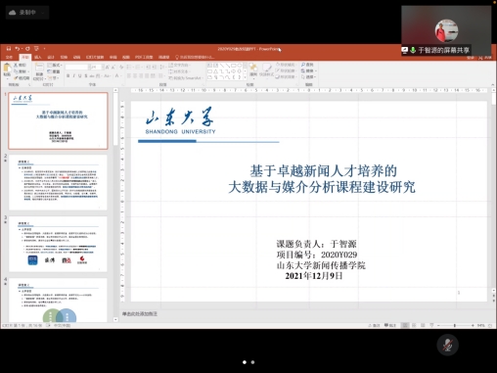Switch to Slide Sorter view in status bar

coord(414,325)
